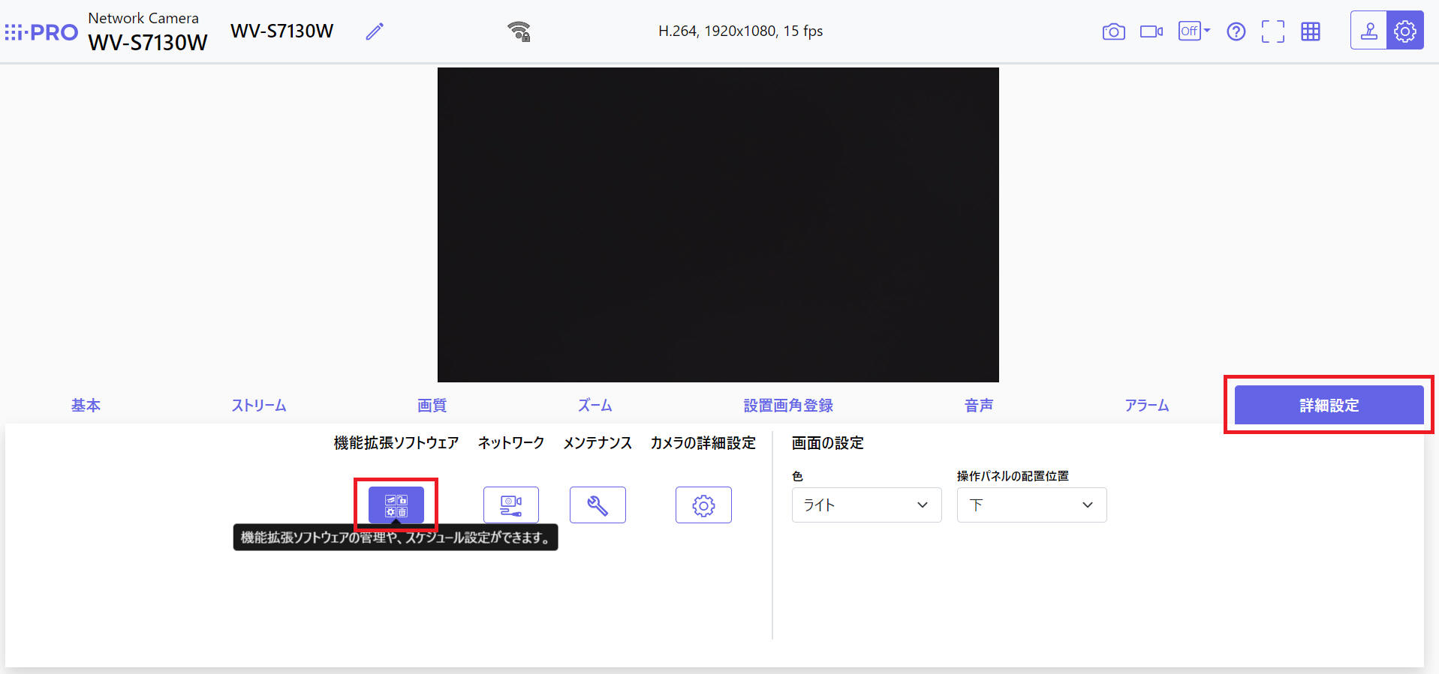
Task: Start recording with the video camera icon
Action: coord(1152,31)
